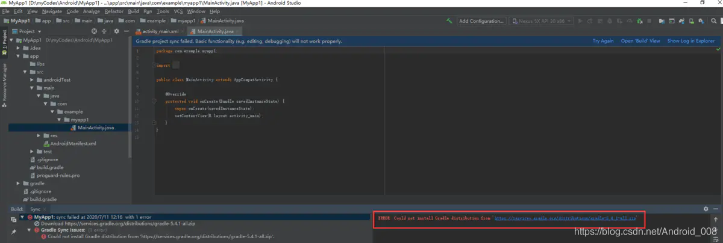Hide the Project panel with minus icon
Image resolution: width=723 pixels, height=243 pixels.
(125, 31)
